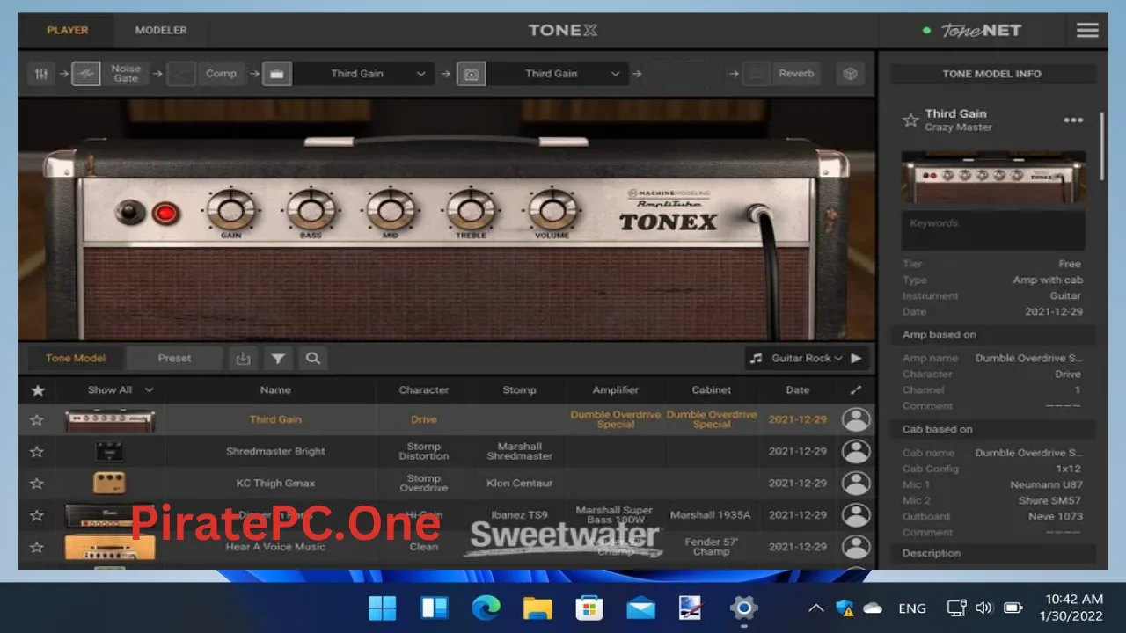The height and width of the screenshot is (633, 1126).
Task: Open the search magnifier icon
Action: point(312,359)
